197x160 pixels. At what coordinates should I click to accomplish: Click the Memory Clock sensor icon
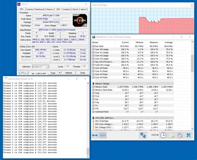(94, 87)
